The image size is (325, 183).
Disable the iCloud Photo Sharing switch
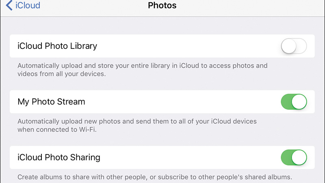pos(294,157)
